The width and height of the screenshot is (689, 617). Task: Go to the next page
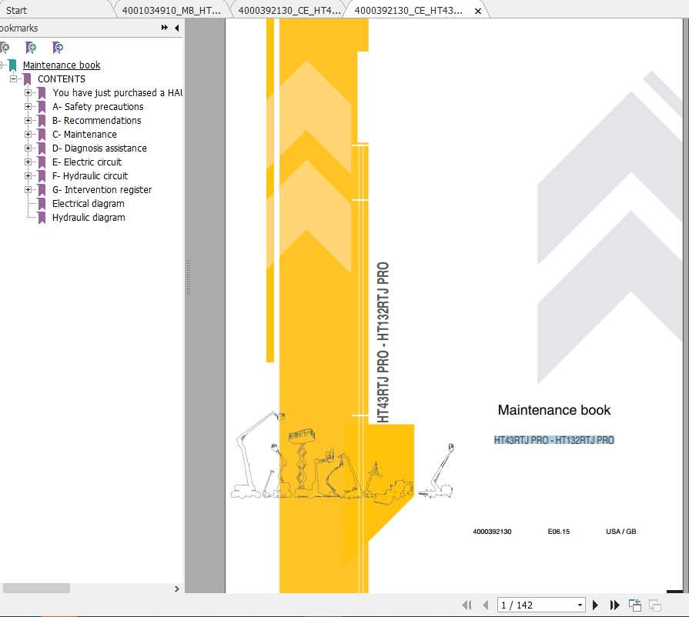coord(595,605)
